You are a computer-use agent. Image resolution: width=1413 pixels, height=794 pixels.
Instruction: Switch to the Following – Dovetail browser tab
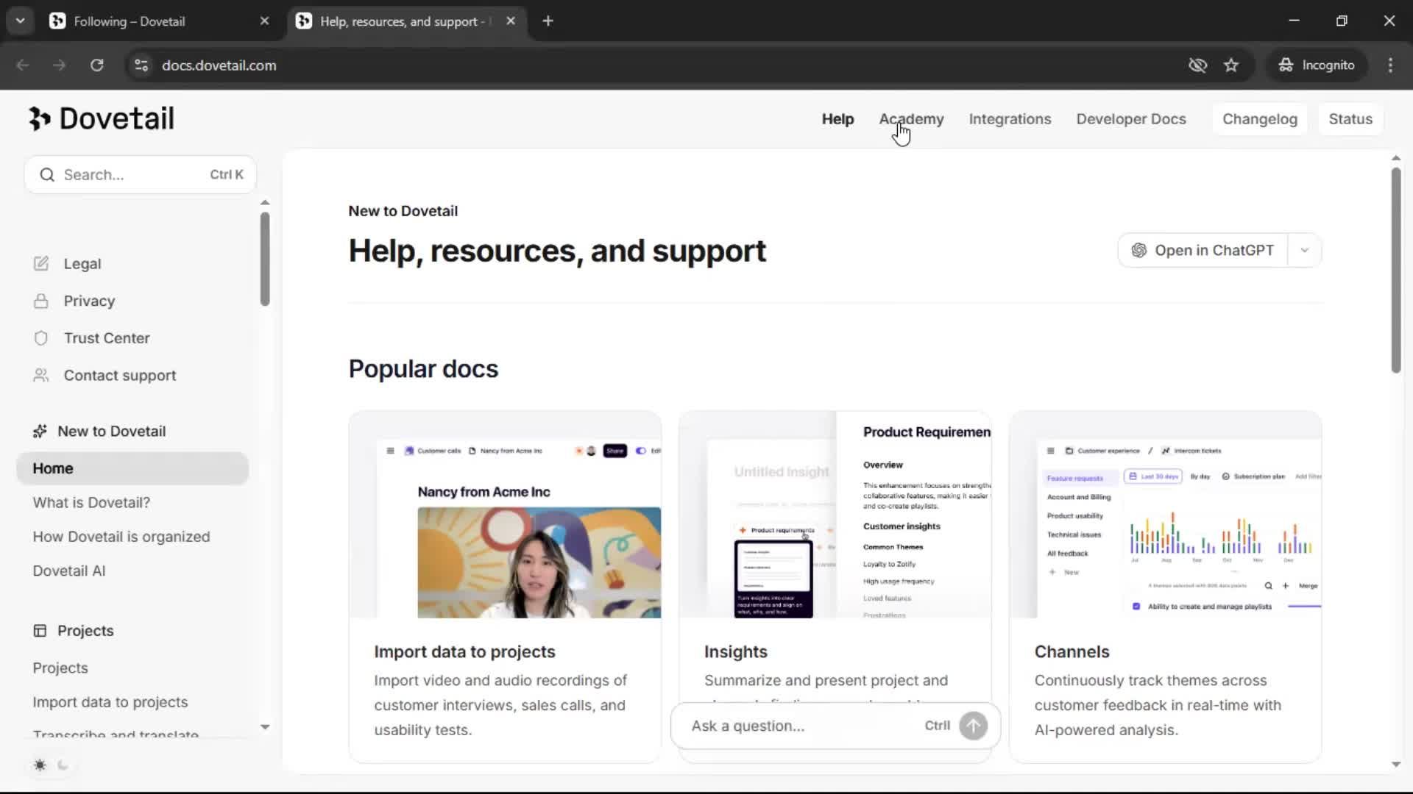click(x=130, y=21)
